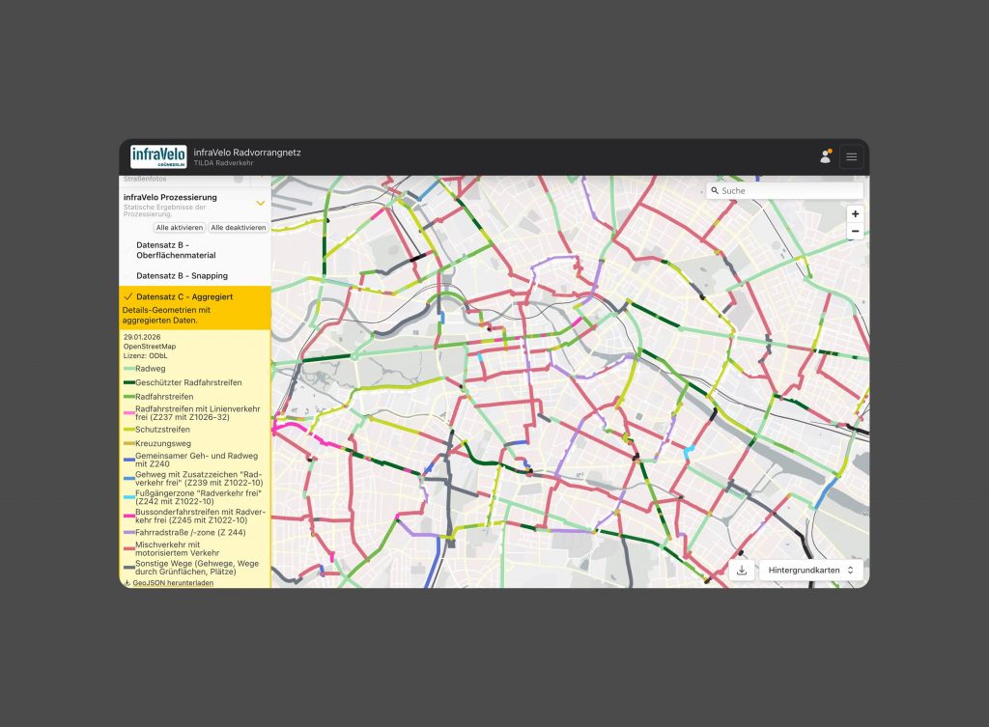Open the hamburger menu
This screenshot has height=727, width=989.
click(852, 157)
